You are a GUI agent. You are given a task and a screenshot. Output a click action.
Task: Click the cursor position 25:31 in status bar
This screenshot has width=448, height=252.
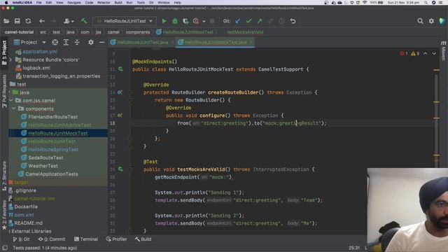354,248
